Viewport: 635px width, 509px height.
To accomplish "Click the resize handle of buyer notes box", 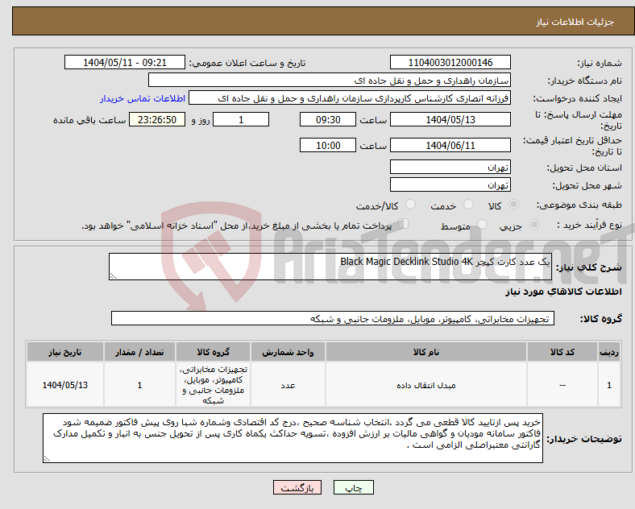I will pyautogui.click(x=47, y=459).
